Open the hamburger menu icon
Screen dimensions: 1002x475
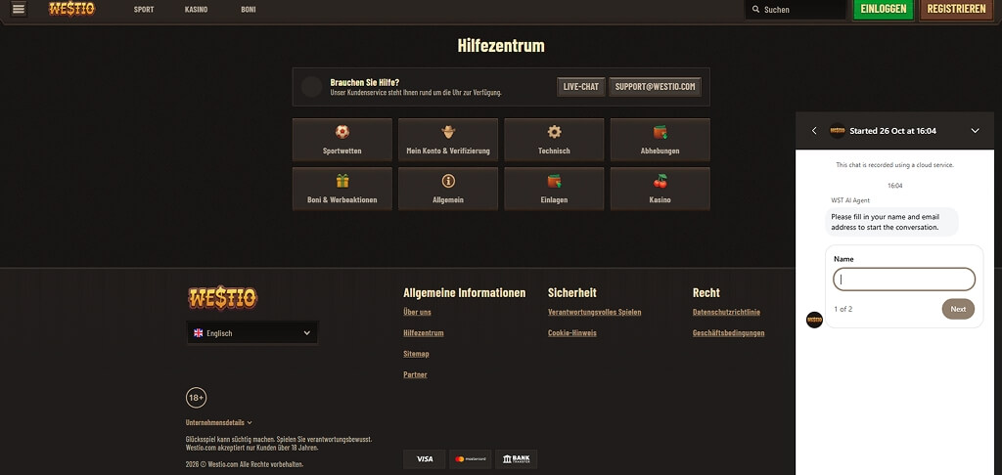(x=20, y=9)
